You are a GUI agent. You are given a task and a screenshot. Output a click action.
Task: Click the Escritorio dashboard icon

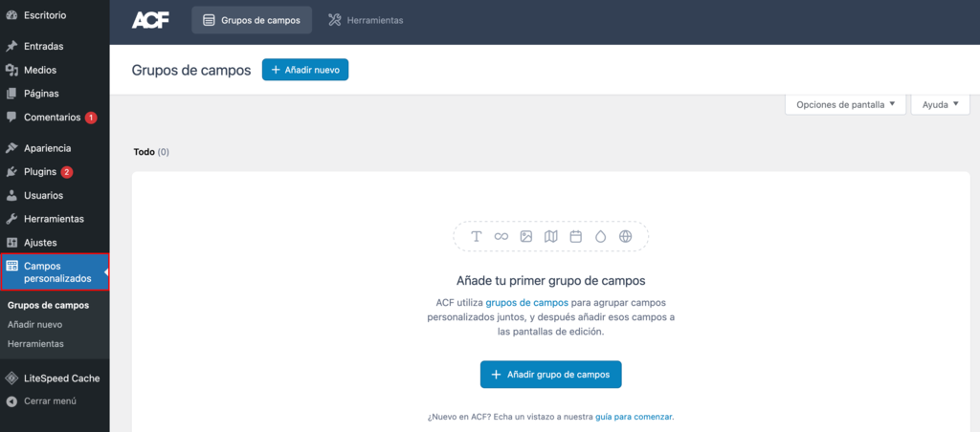coord(11,15)
